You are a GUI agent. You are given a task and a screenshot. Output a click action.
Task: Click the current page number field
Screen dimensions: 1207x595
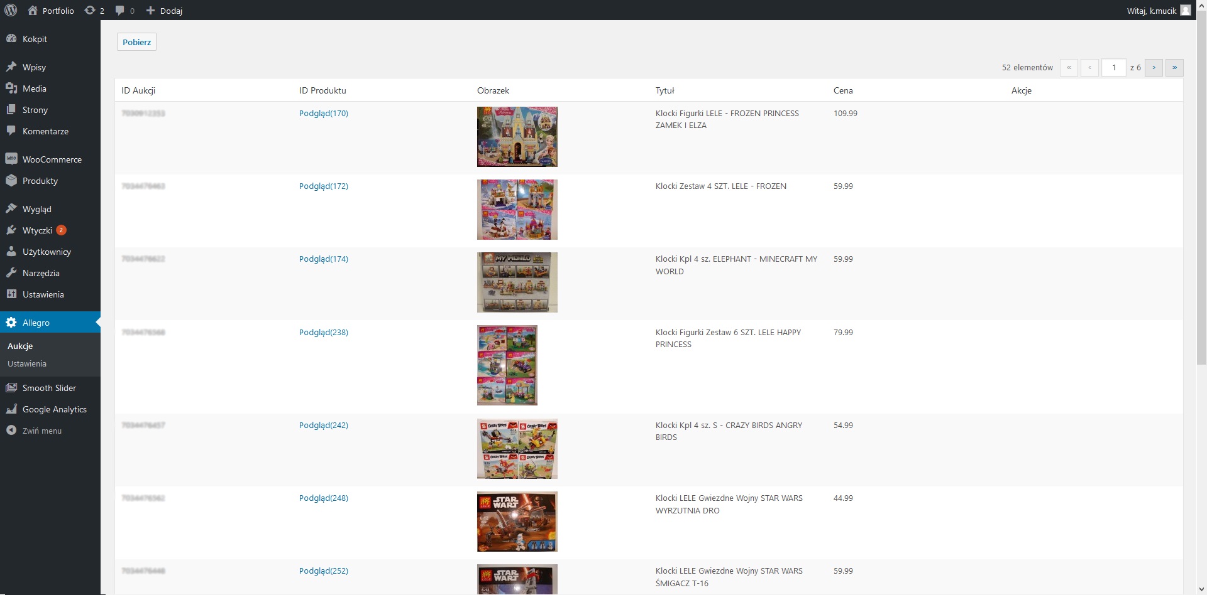1114,67
